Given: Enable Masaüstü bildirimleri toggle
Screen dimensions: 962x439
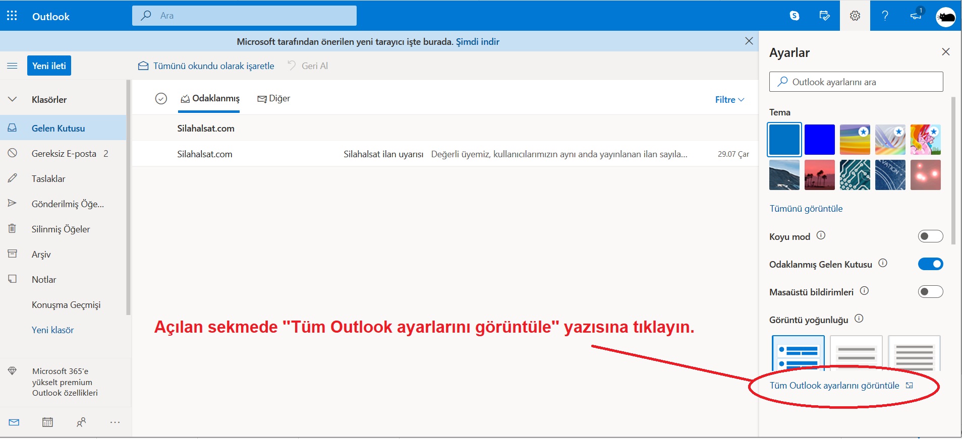Looking at the screenshot, I should point(930,292).
